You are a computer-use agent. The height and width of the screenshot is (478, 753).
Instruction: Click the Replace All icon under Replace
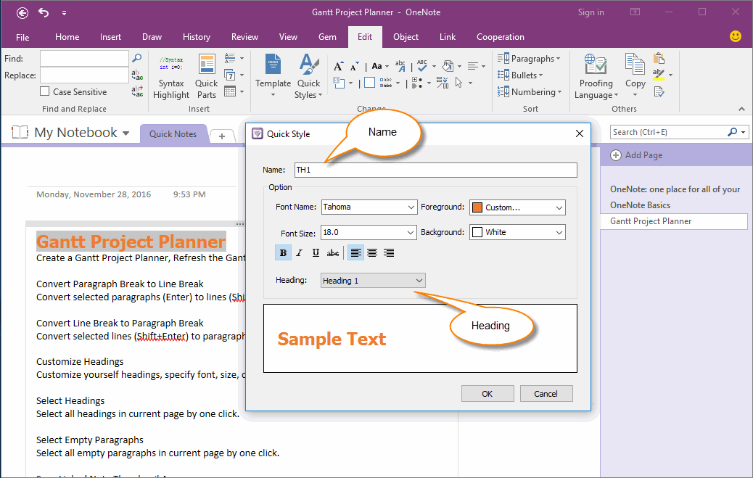point(137,91)
